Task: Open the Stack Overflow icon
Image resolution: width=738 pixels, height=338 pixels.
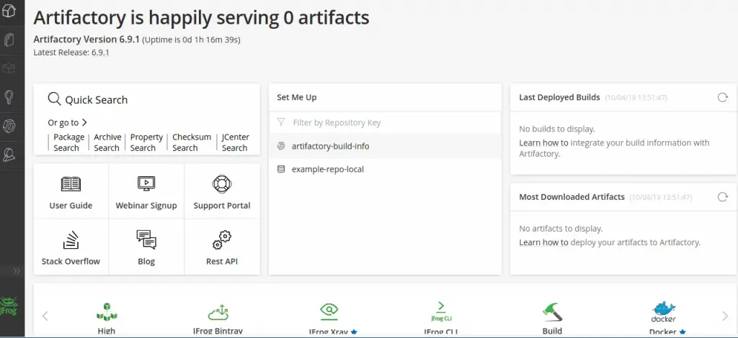Action: coord(71,240)
